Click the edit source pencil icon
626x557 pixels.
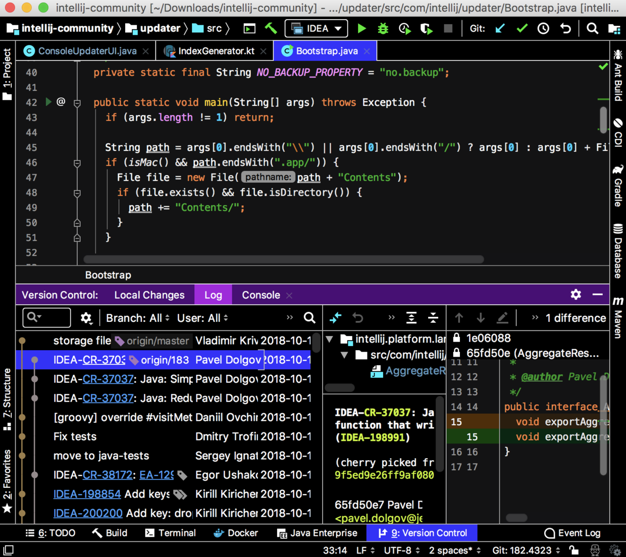click(x=502, y=317)
